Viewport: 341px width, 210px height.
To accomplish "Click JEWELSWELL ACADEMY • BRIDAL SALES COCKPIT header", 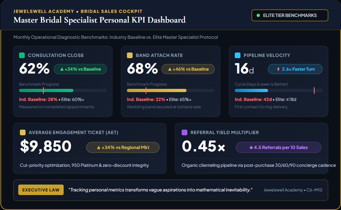I will [x=78, y=11].
